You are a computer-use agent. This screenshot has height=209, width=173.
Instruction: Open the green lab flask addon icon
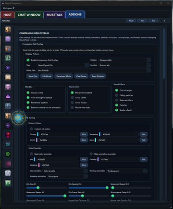point(8,58)
